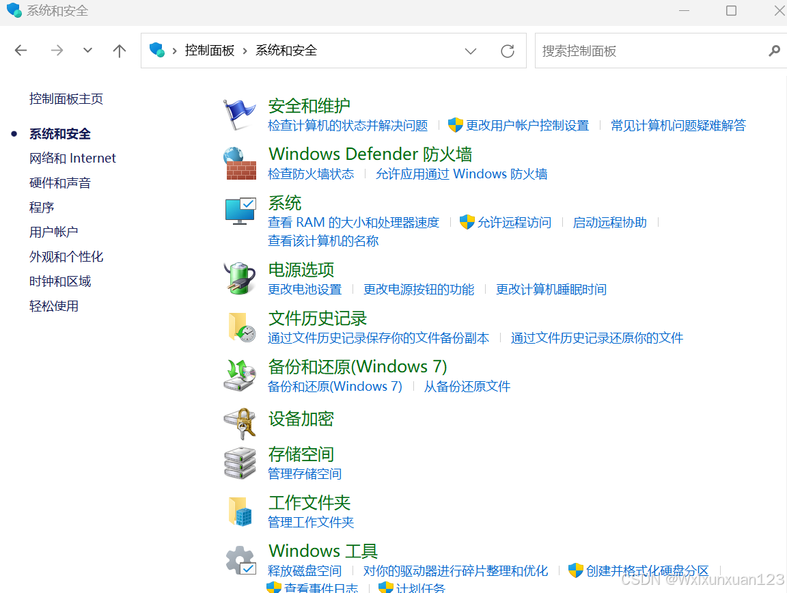
Task: Open the 设备加密 heading
Action: [x=301, y=419]
